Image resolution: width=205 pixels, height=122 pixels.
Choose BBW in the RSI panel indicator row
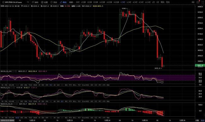click(108, 85)
